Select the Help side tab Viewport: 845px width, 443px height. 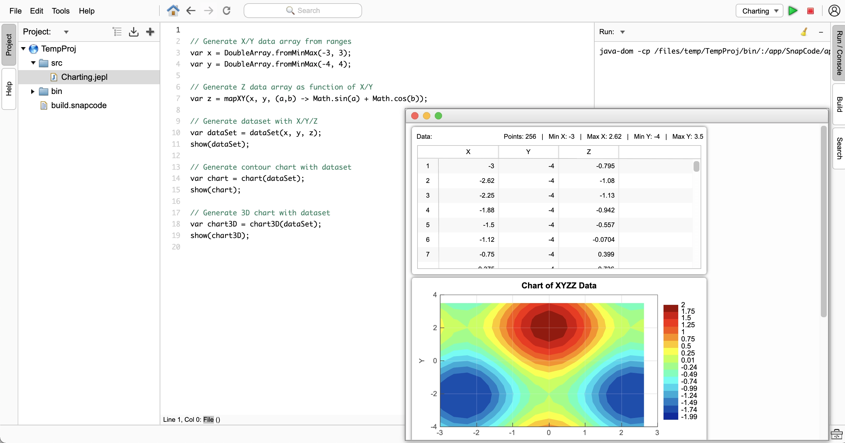[x=9, y=89]
